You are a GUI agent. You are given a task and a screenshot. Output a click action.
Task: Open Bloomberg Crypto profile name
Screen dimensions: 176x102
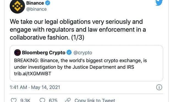43,53
